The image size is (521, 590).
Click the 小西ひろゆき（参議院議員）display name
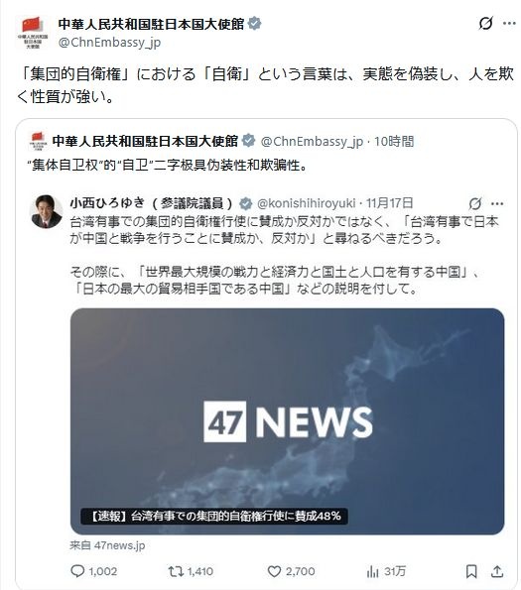[152, 203]
